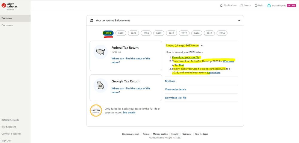
Task: Click the Intuit TurboTax logo
Action: (9, 5)
